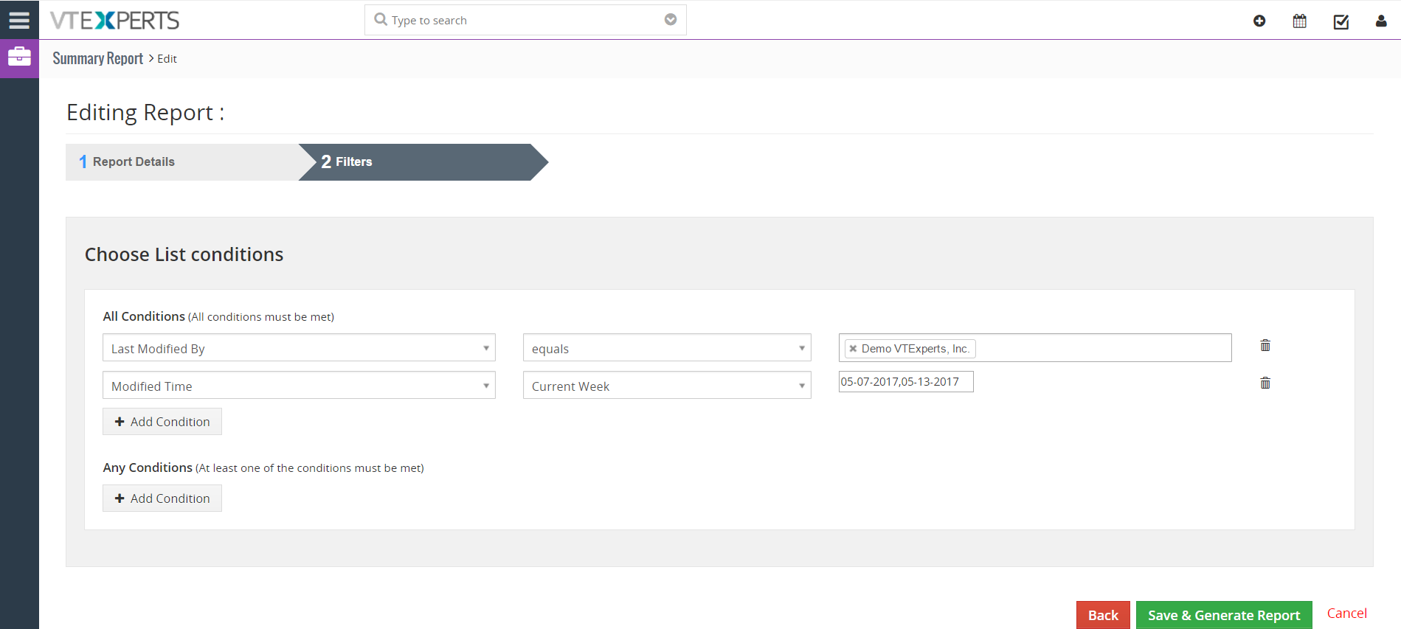Open the user profile icon
Viewport: 1401px width, 629px height.
pyautogui.click(x=1381, y=21)
